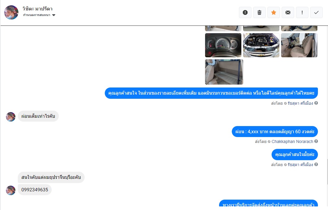Mark as unread with envelope icon
Image resolution: width=328 pixels, height=210 pixels.
288,12
